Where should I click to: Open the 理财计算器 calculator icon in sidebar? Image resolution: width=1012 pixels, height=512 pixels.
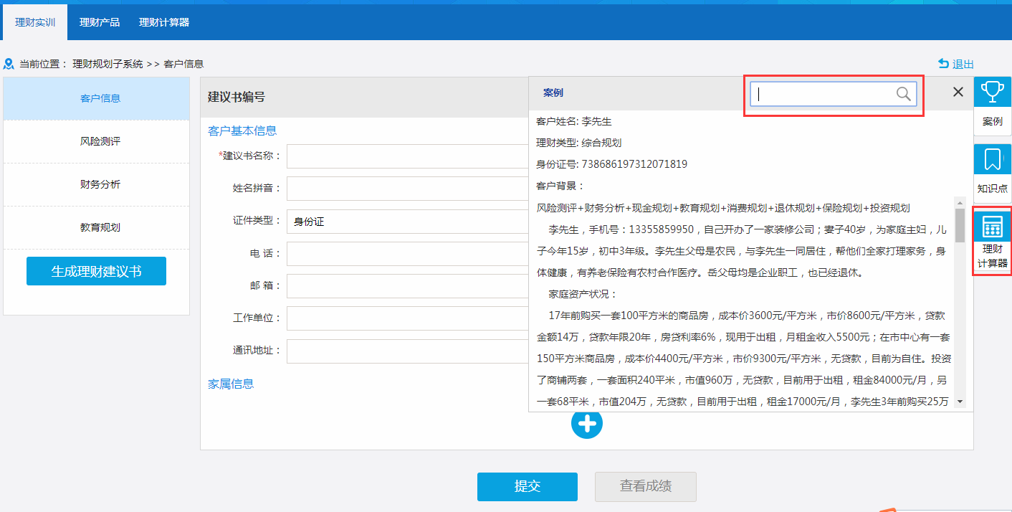tap(992, 227)
